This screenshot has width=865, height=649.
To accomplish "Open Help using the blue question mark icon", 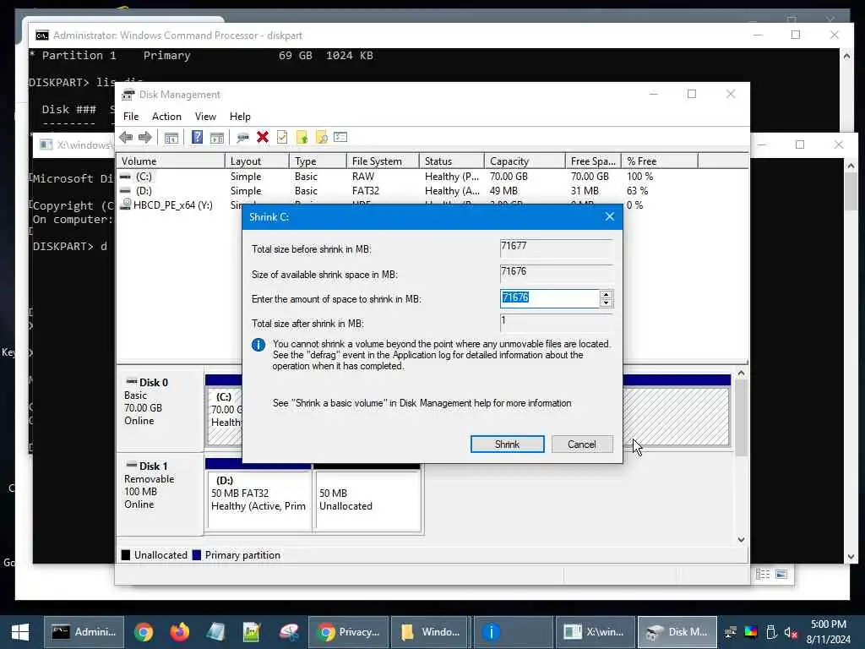I will pos(197,137).
